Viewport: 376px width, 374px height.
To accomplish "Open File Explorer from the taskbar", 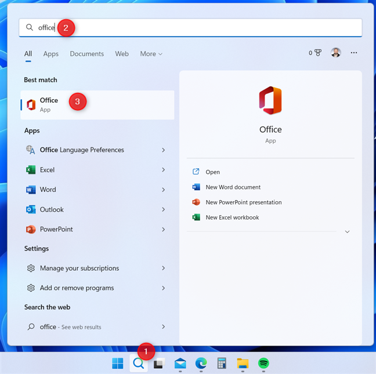I will (243, 363).
